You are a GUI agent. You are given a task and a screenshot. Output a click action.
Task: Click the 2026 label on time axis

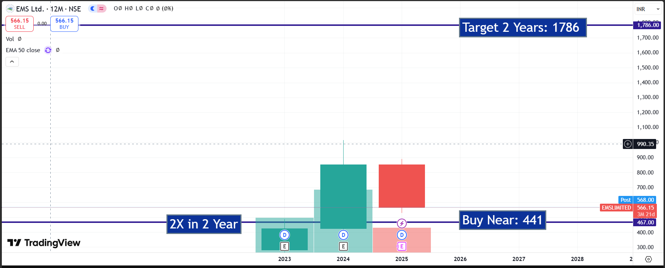point(460,259)
